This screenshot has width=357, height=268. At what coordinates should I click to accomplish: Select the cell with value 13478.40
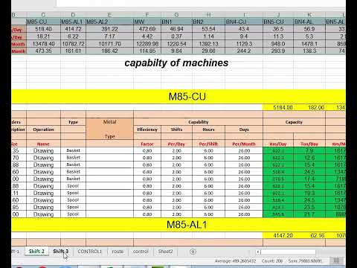point(43,44)
